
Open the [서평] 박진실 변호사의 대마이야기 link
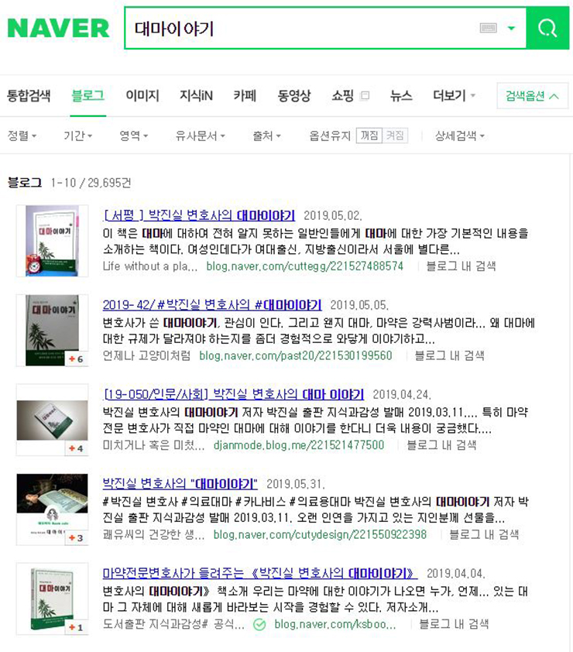pos(199,215)
